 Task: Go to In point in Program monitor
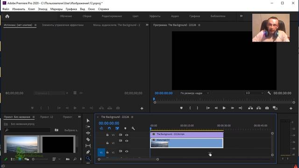pos(208,108)
